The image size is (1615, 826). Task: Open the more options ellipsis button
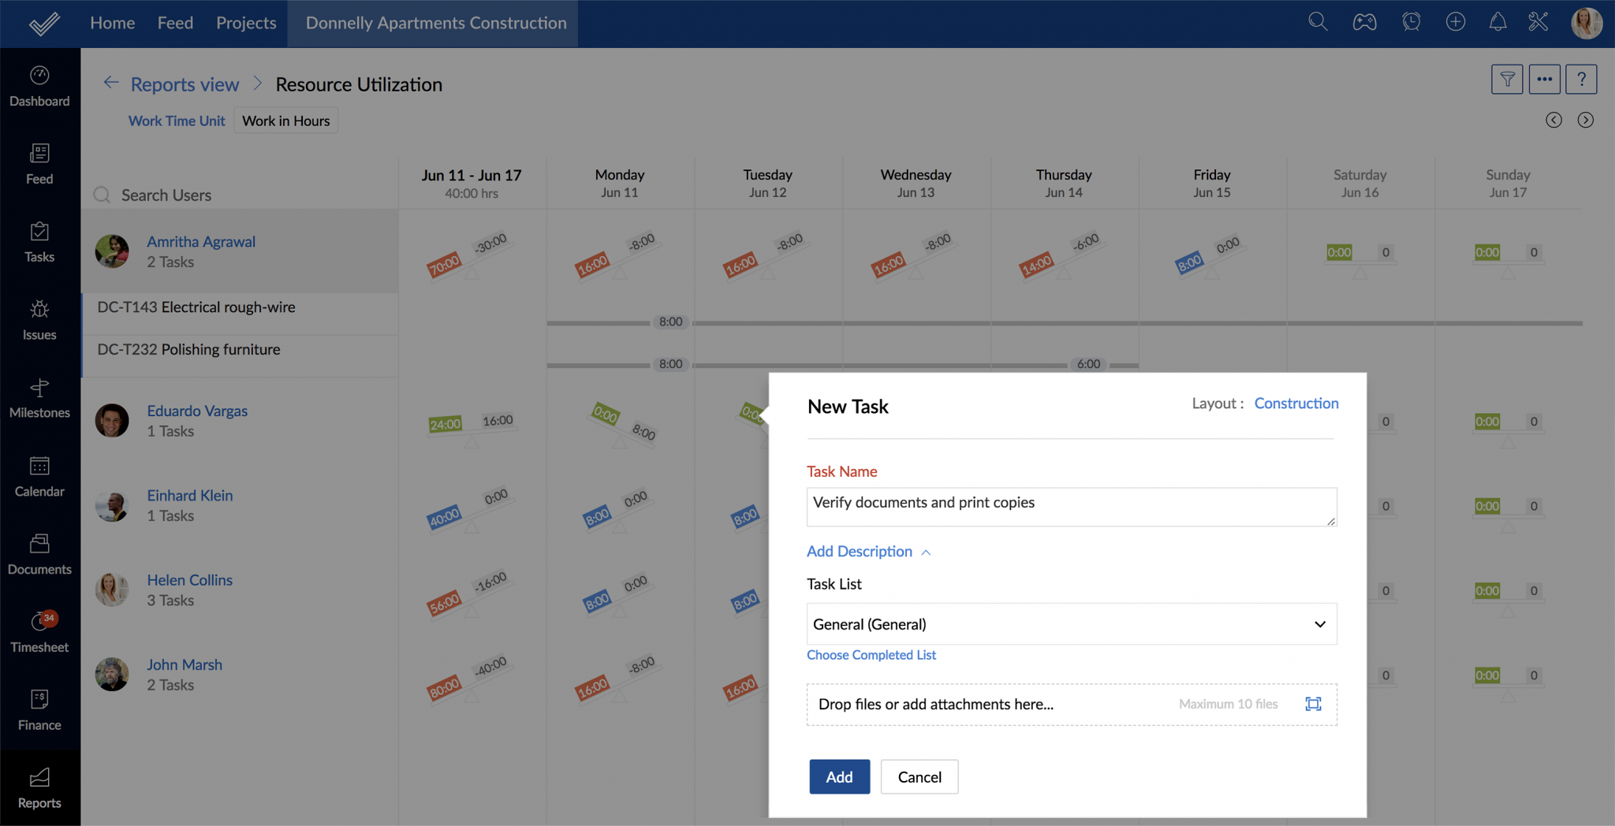1544,79
